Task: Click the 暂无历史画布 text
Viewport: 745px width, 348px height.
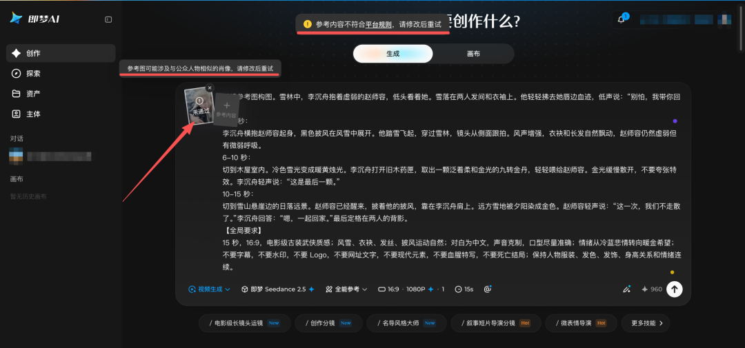Action: pyautogui.click(x=28, y=196)
